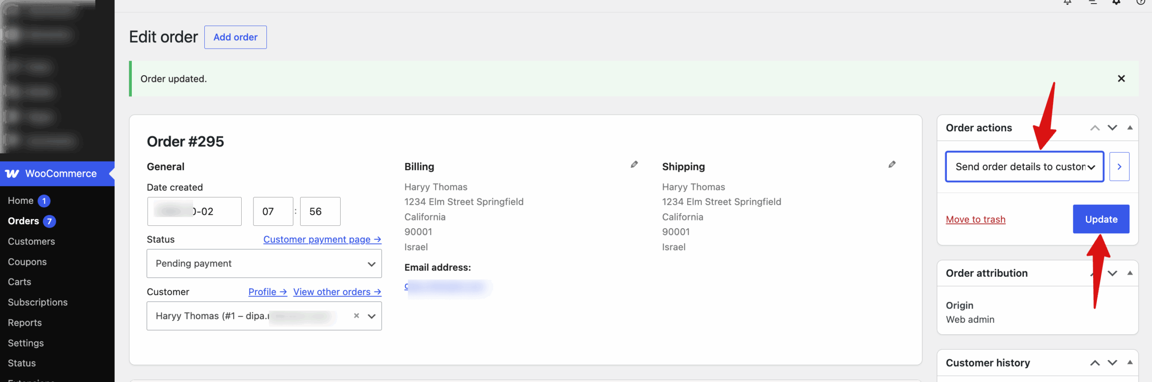Click the Orders count badge 7
The image size is (1152, 382).
(x=49, y=221)
